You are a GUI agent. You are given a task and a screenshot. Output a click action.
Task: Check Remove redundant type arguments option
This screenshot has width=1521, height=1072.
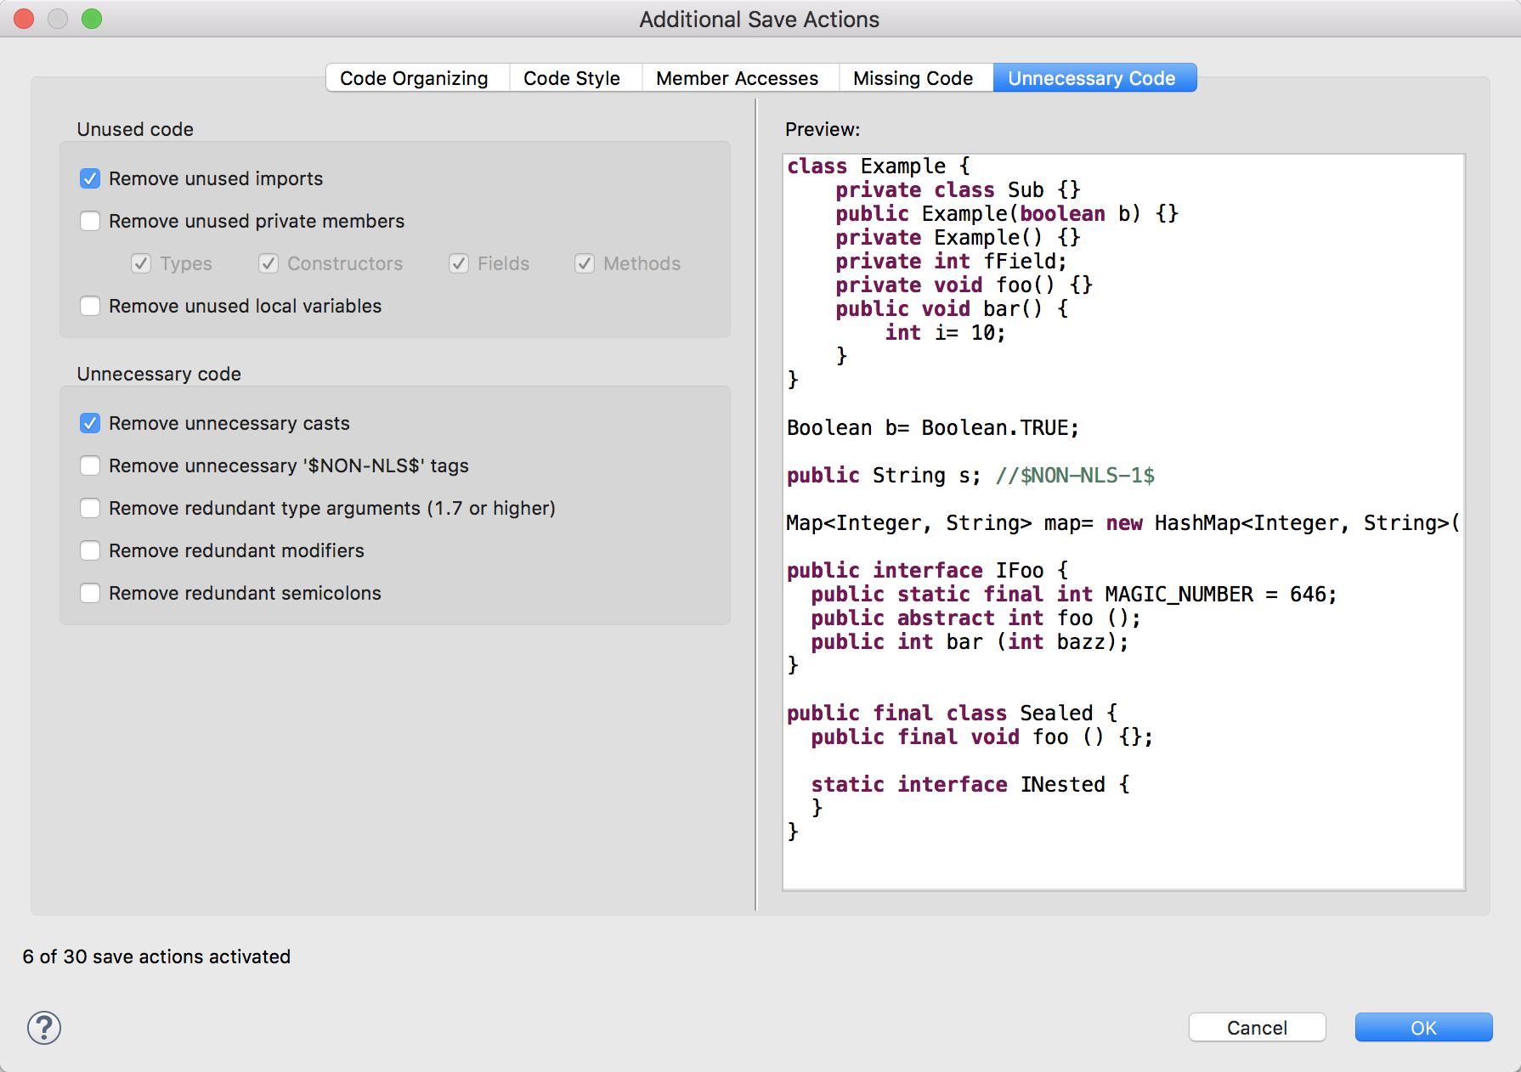(x=90, y=508)
